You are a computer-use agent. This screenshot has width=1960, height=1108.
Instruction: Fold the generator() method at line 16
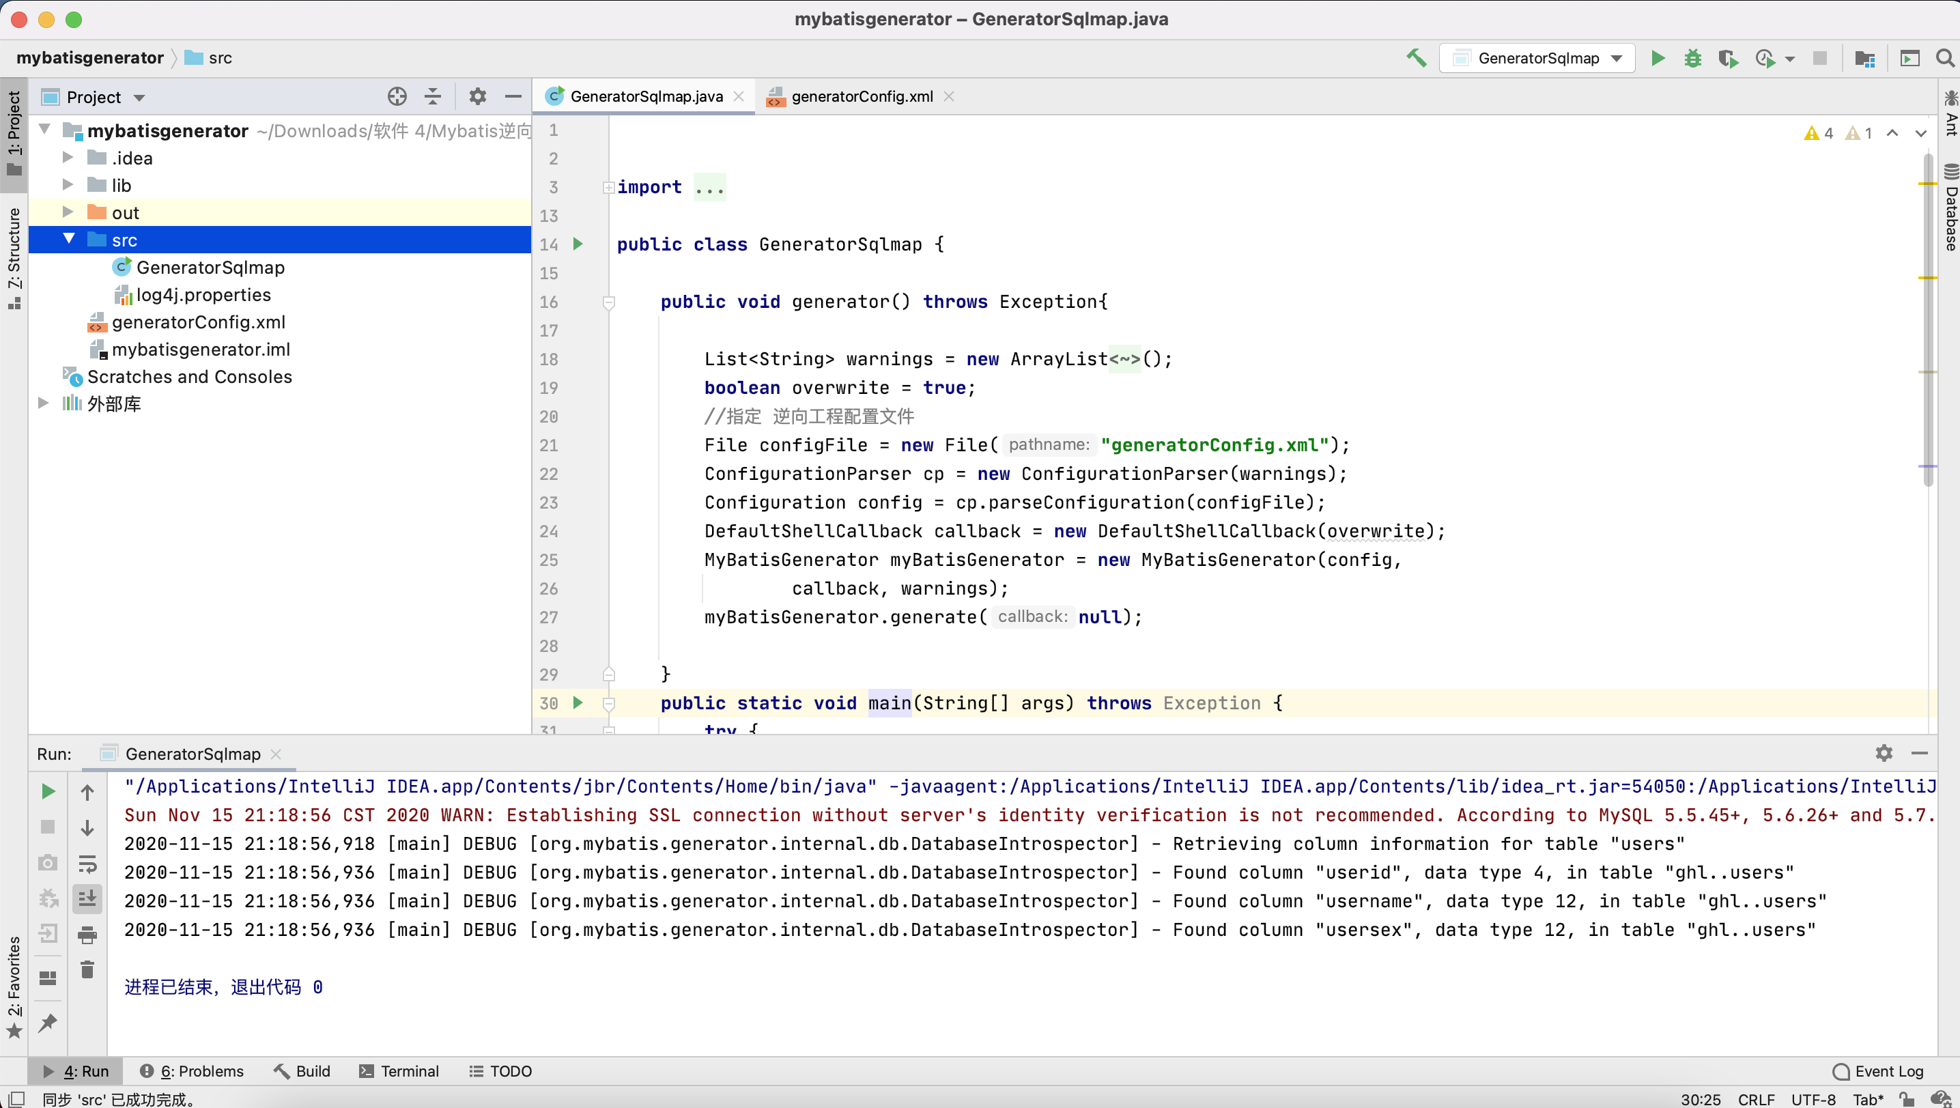(609, 302)
